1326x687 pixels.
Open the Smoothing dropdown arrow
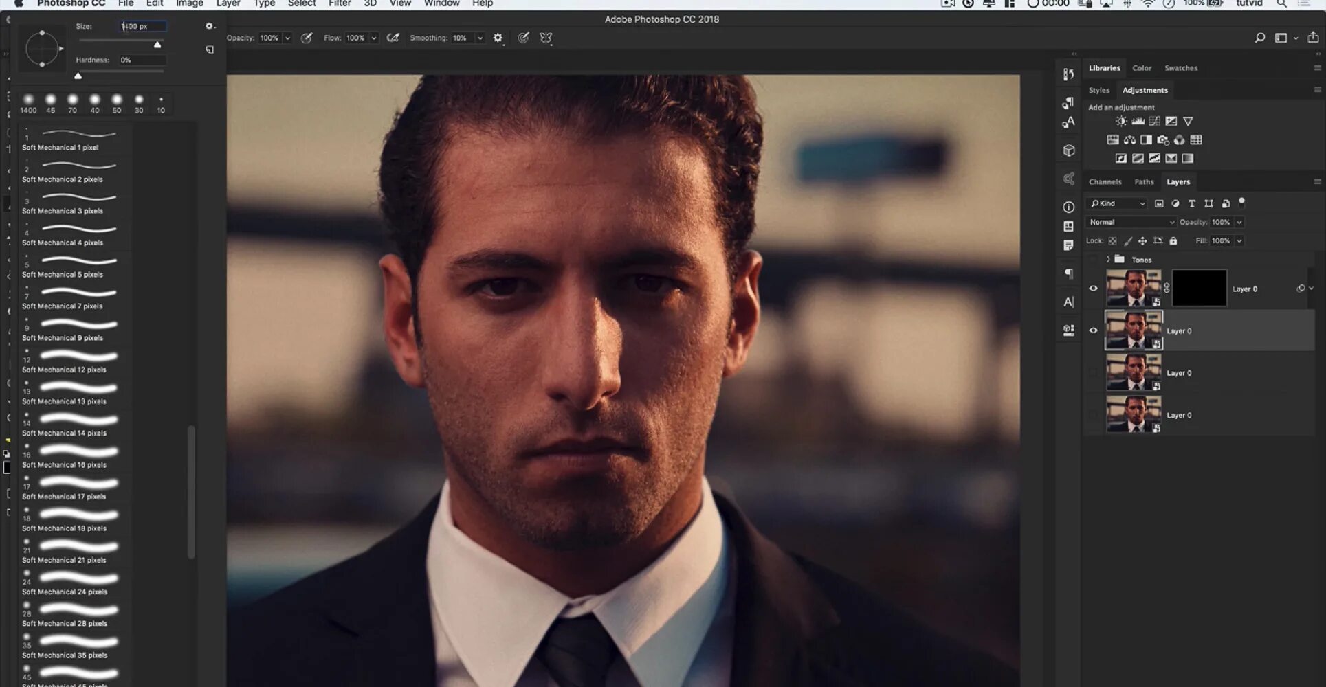click(x=480, y=38)
